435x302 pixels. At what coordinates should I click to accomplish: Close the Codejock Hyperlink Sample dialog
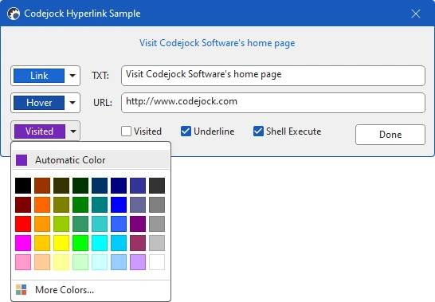click(416, 14)
